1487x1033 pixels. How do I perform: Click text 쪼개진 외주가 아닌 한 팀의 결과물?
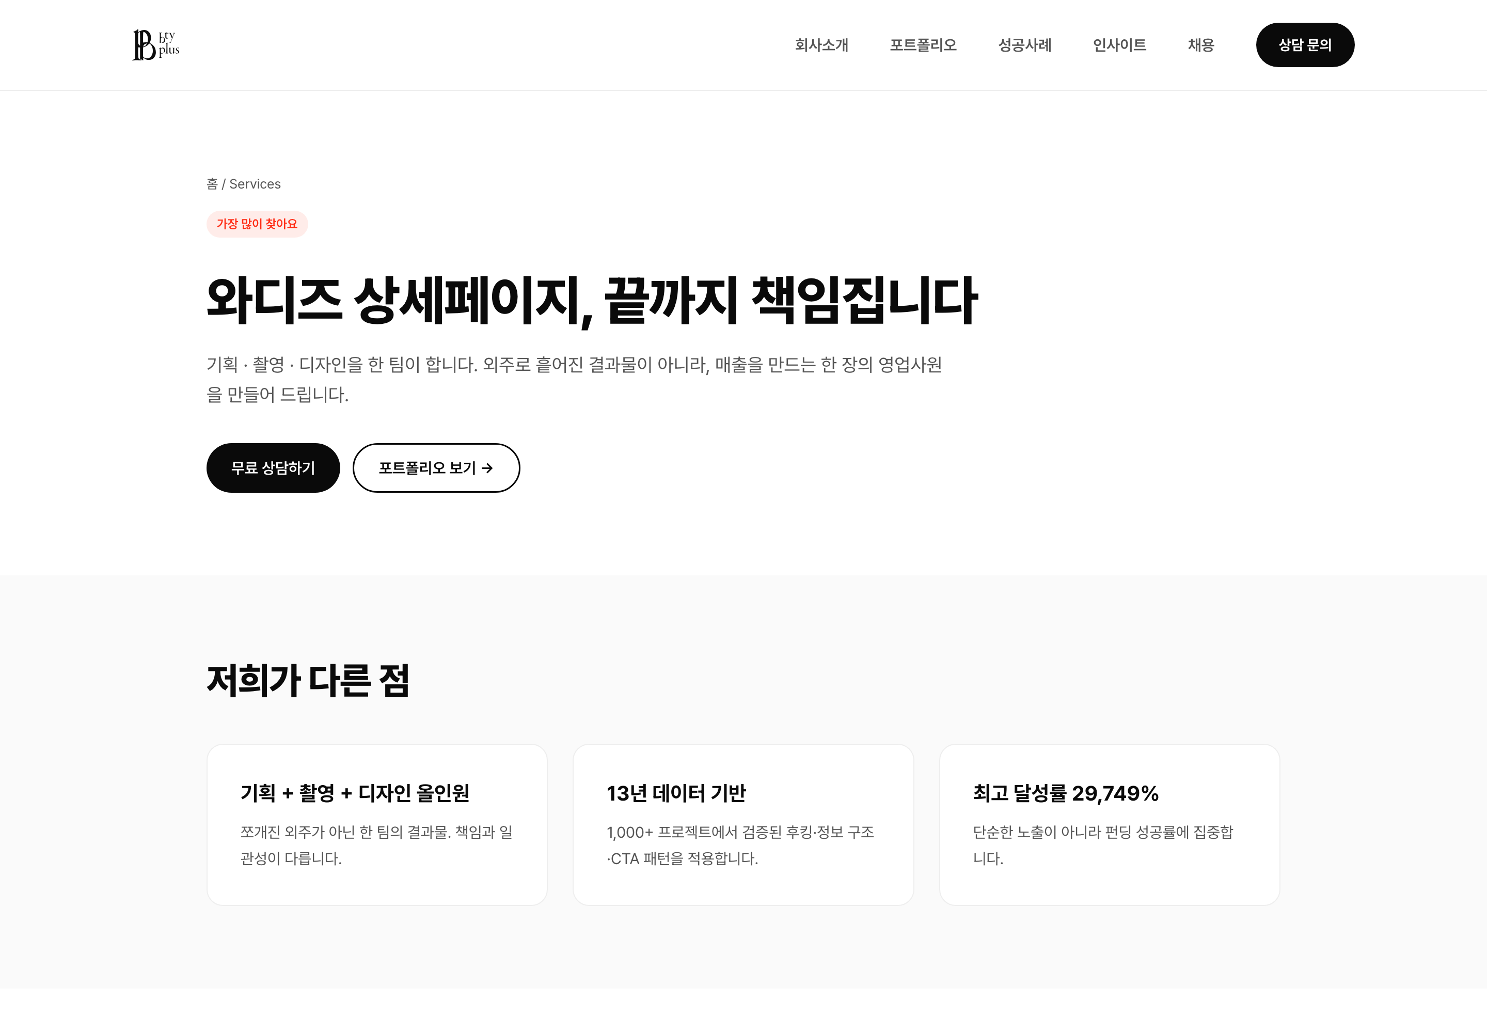click(x=376, y=846)
